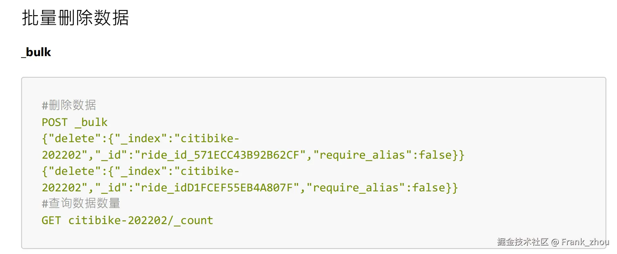Click the 批量删除数据 main heading
The width and height of the screenshot is (617, 254).
click(75, 18)
